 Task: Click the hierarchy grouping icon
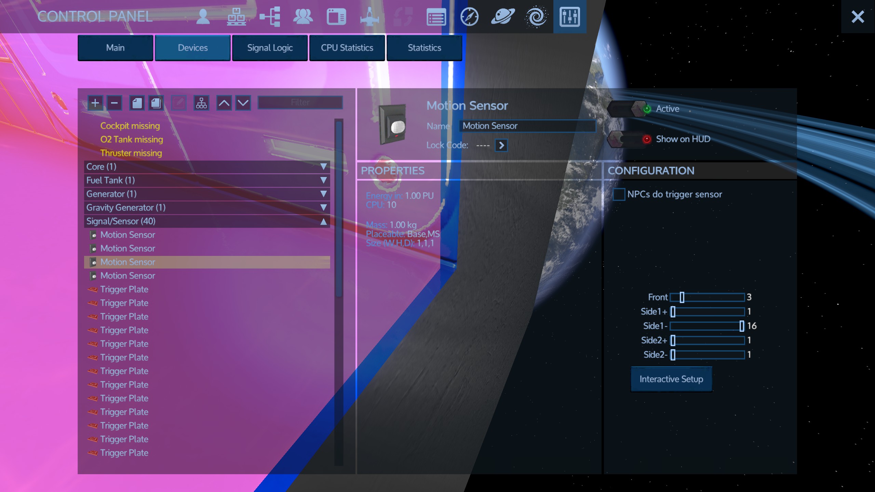coord(201,103)
